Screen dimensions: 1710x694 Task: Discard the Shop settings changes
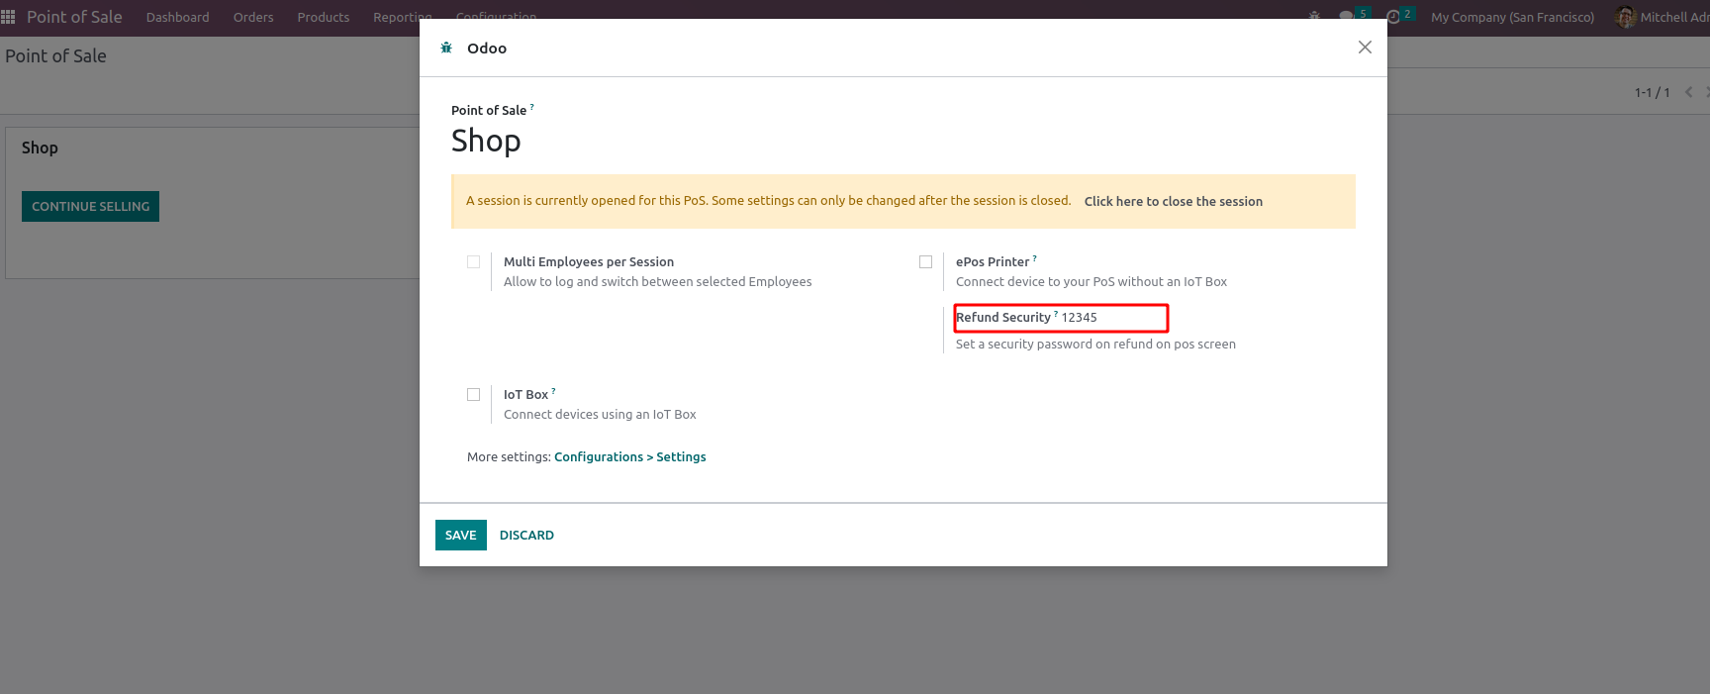(526, 535)
